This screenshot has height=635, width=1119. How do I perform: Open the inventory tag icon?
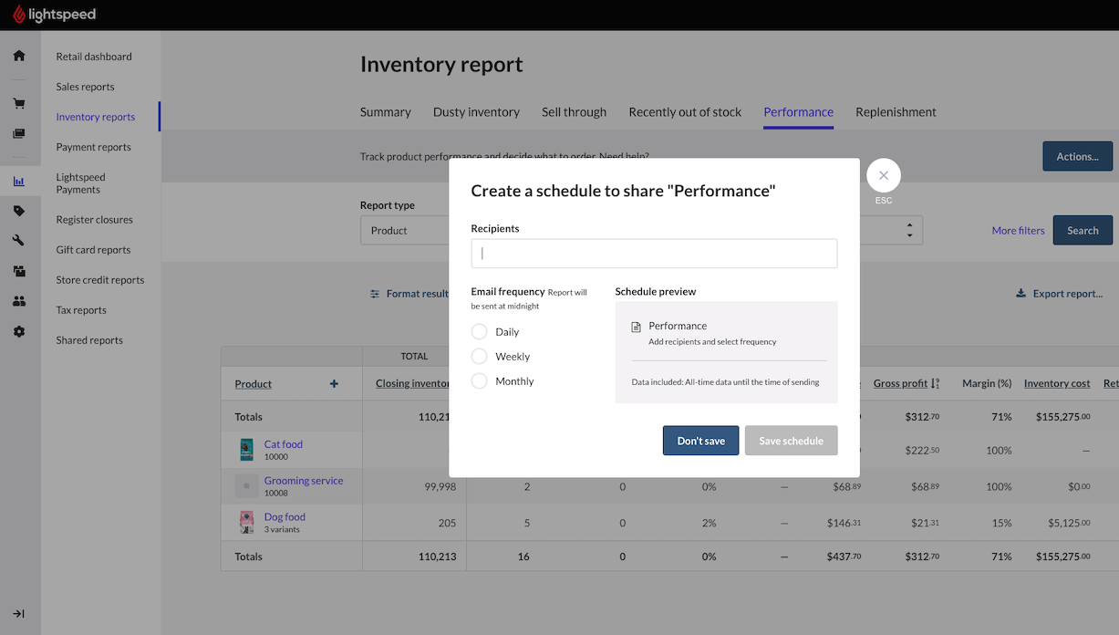click(x=19, y=211)
